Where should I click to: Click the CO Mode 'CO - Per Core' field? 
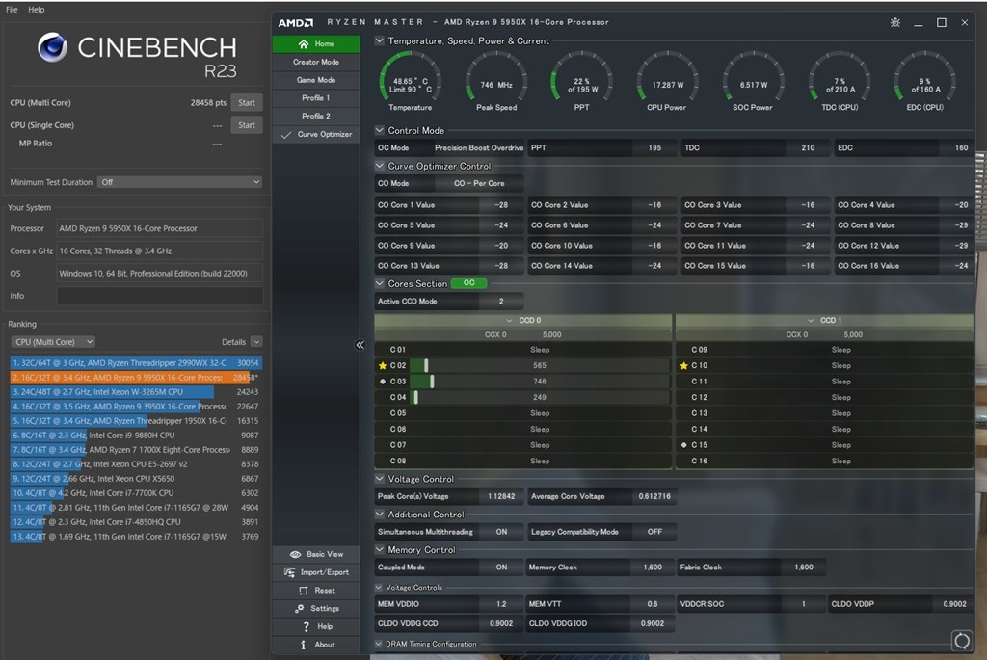479,184
